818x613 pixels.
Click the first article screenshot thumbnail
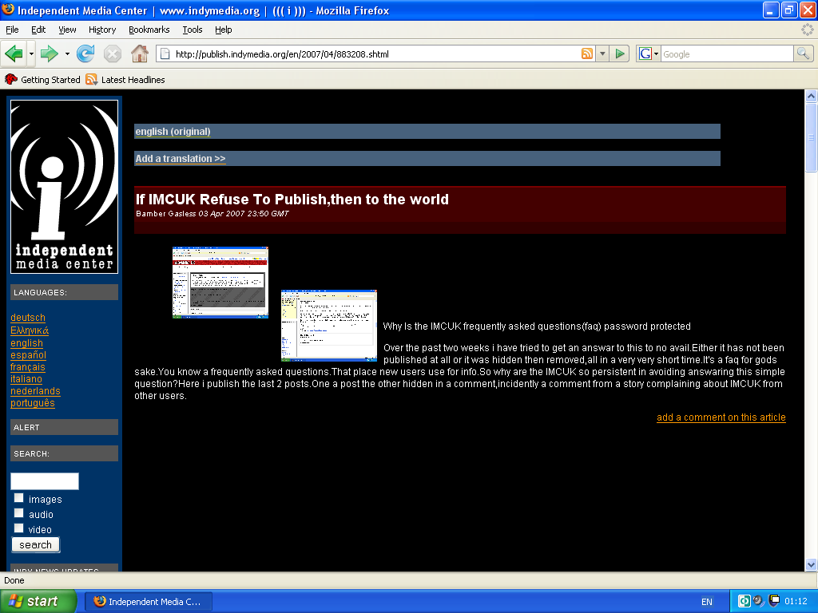[x=220, y=283]
